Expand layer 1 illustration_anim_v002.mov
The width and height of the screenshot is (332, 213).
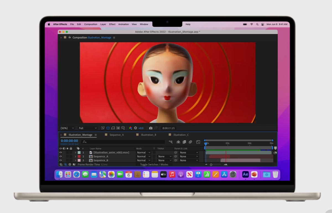[76, 152]
